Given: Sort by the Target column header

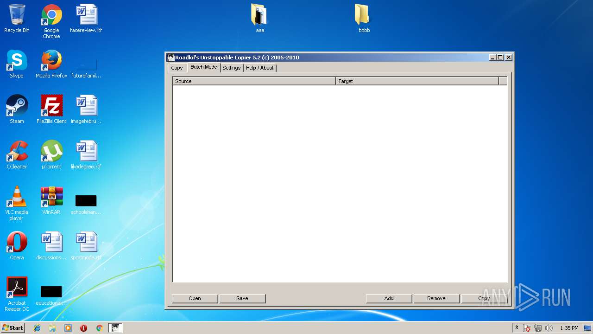Looking at the screenshot, I should tap(417, 81).
